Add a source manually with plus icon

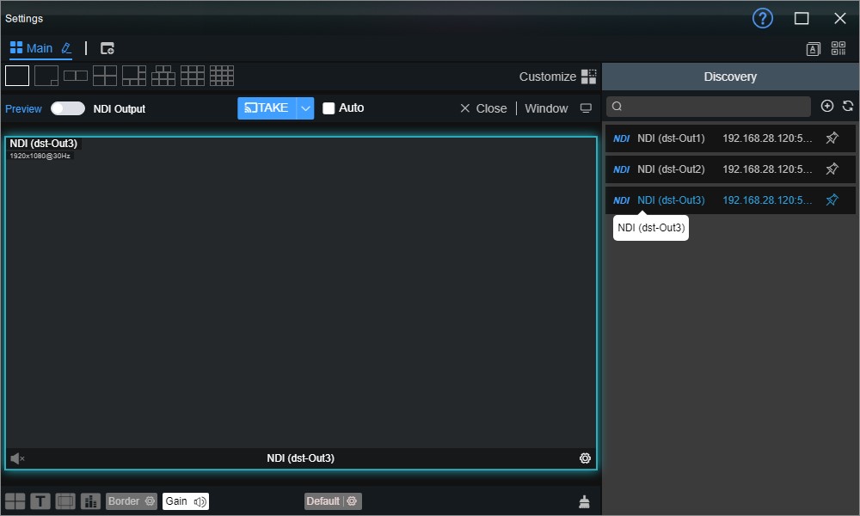pos(827,106)
